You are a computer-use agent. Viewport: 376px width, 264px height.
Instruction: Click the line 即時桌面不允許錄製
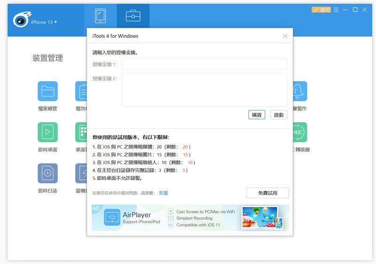tap(118, 178)
